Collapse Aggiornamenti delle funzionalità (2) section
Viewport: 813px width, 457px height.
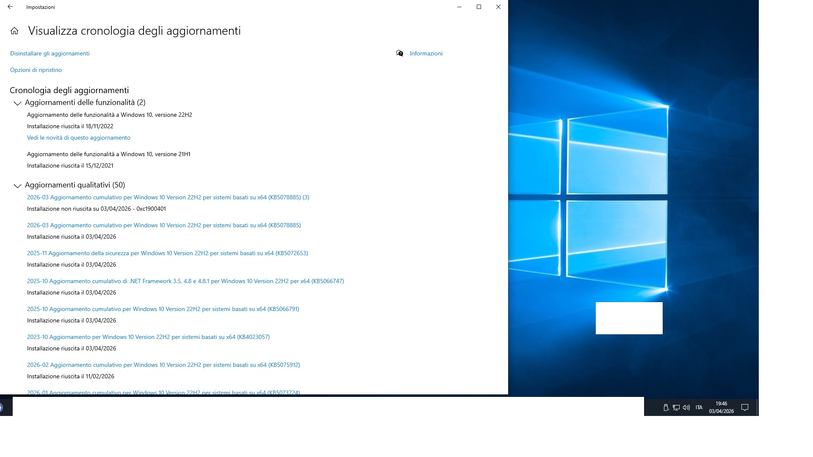click(17, 103)
